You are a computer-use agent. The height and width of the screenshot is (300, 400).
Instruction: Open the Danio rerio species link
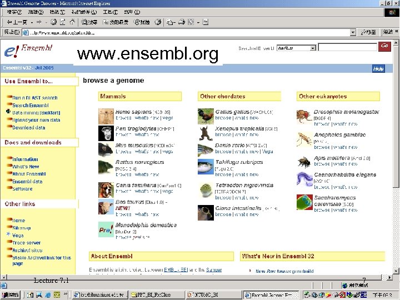point(229,145)
